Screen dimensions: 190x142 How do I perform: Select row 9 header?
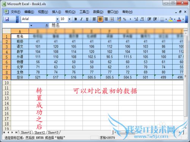pyautogui.click(x=6, y=77)
